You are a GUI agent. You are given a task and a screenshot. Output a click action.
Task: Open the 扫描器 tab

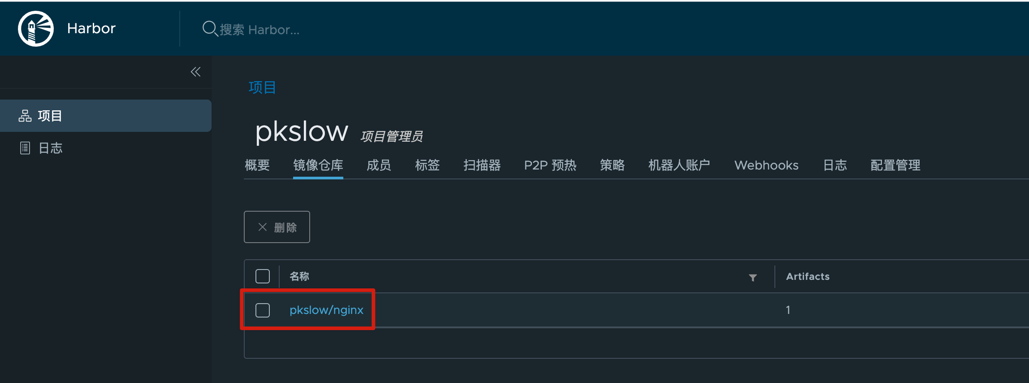[x=482, y=165]
